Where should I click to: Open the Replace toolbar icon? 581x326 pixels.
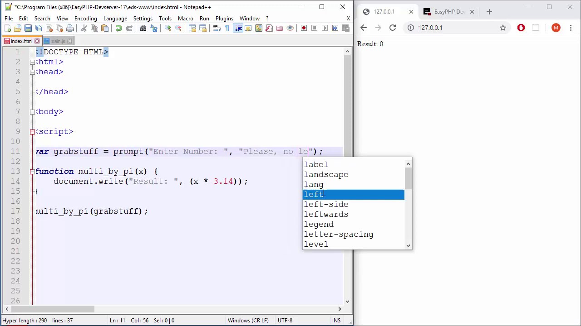[x=154, y=28]
